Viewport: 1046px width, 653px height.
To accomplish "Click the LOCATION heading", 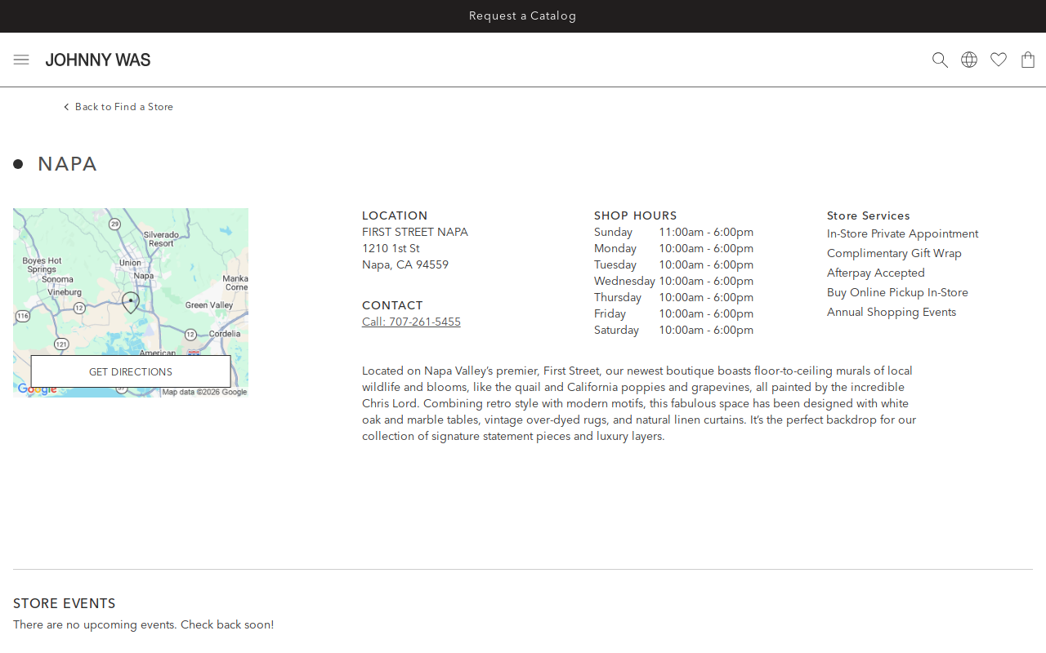I will [x=395, y=216].
